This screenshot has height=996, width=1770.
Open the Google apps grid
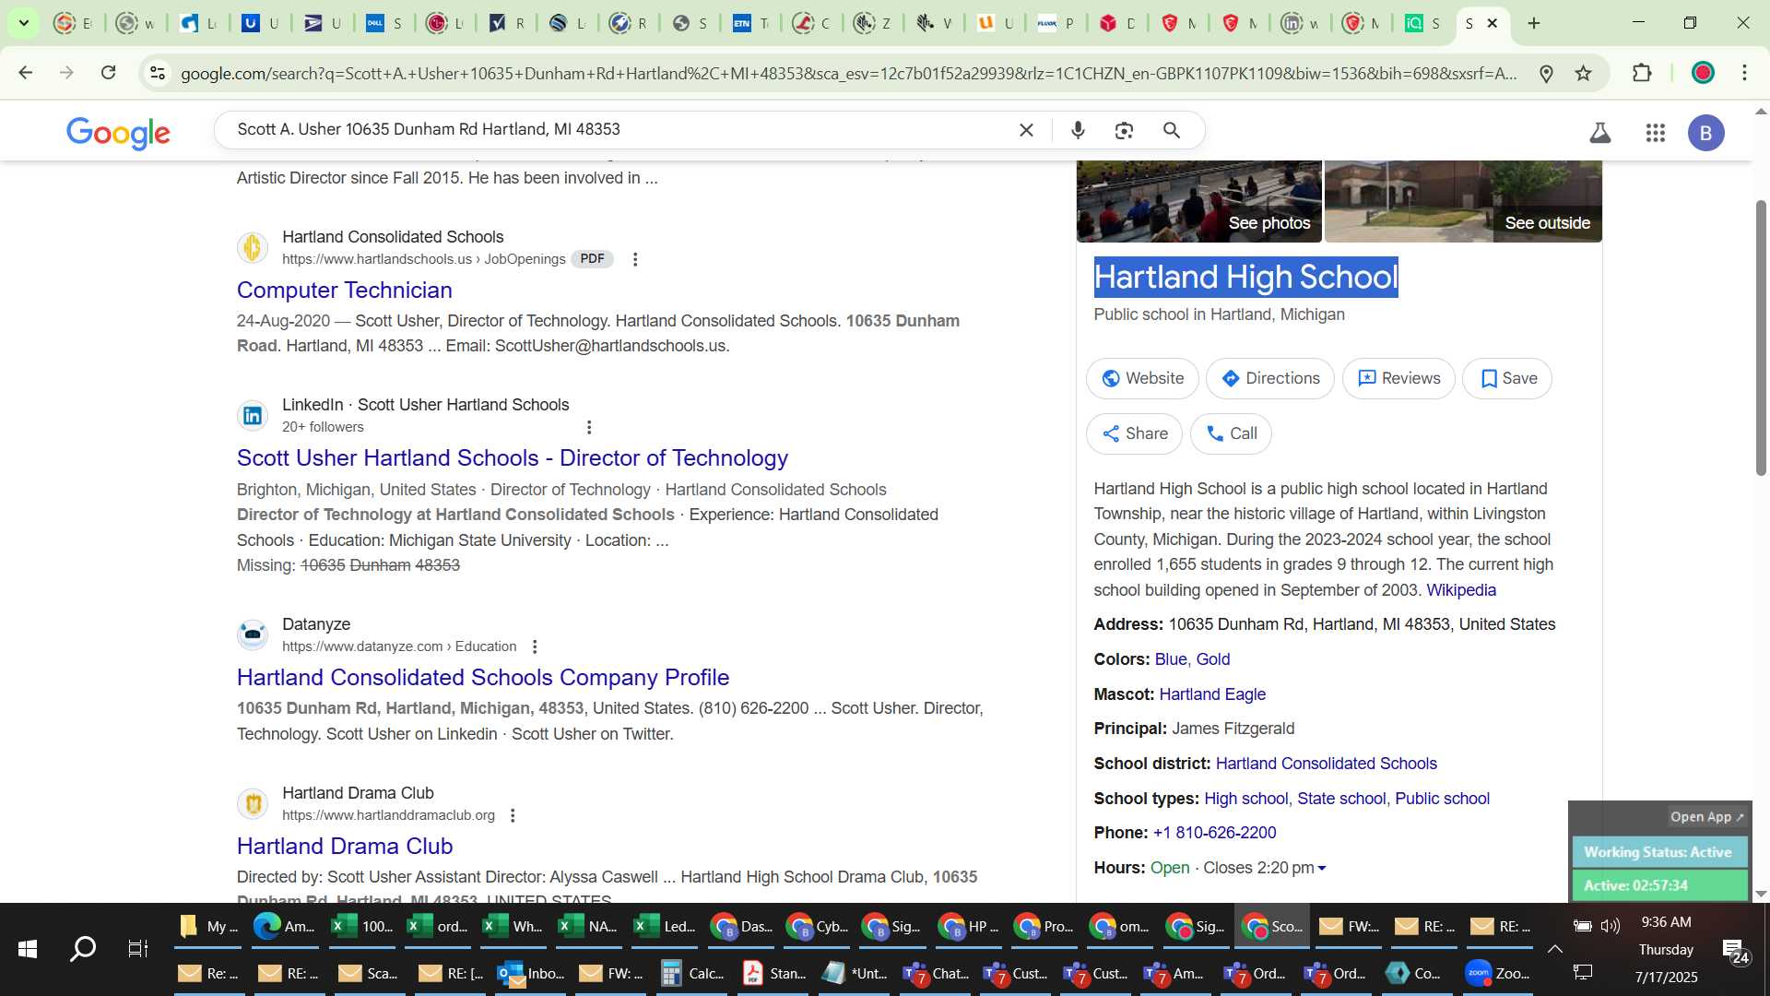tap(1655, 133)
